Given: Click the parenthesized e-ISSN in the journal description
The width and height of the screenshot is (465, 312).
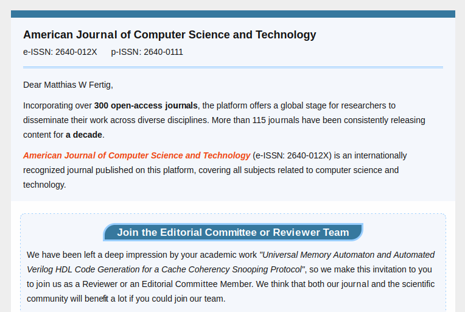Looking at the screenshot, I should 292,155.
